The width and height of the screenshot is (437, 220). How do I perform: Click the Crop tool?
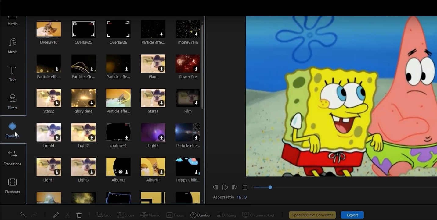(104, 215)
